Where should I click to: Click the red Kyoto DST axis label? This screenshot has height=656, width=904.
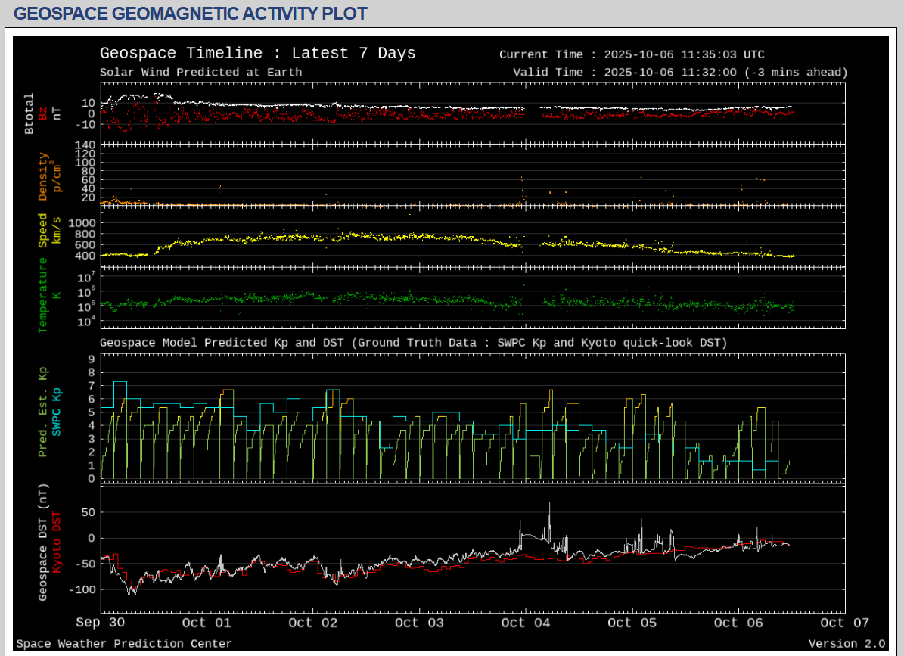[57, 540]
